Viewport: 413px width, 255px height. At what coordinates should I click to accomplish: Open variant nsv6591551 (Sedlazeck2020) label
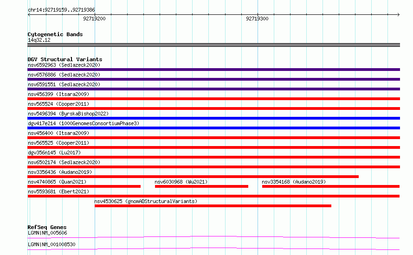(64, 84)
